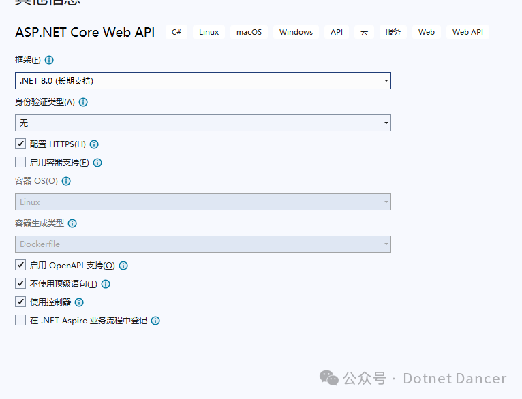The width and height of the screenshot is (522, 399).
Task: Click info icon next to 使用控制器
Action: pos(79,302)
